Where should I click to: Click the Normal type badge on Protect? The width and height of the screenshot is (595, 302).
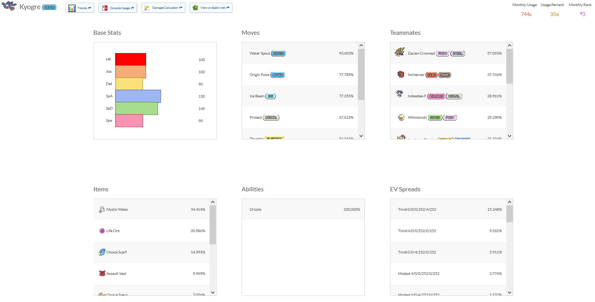click(271, 118)
